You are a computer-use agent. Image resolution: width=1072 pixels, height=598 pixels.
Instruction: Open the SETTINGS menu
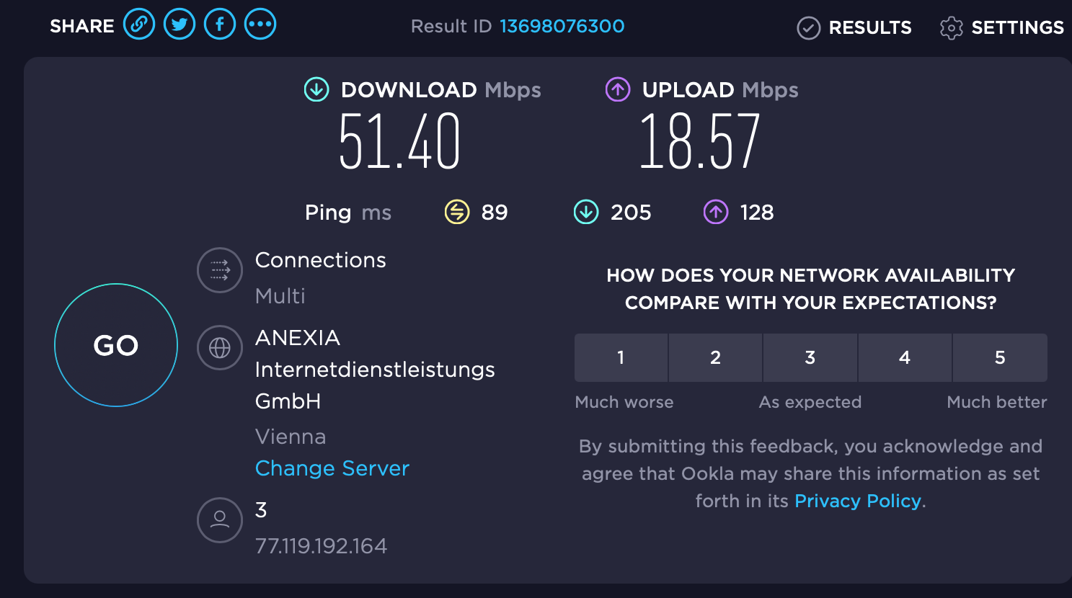(x=1017, y=28)
